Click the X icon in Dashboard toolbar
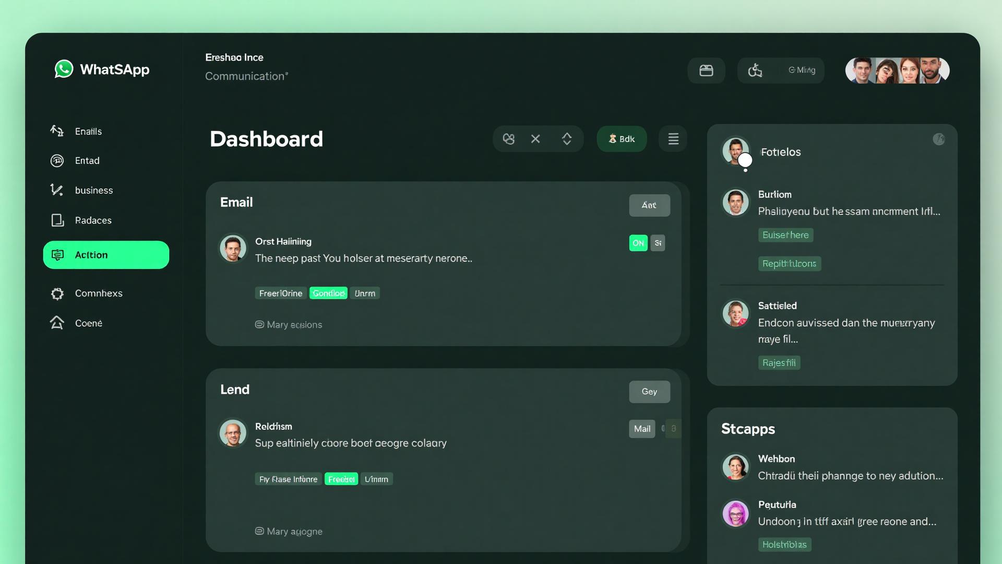1002x564 pixels. click(x=535, y=139)
